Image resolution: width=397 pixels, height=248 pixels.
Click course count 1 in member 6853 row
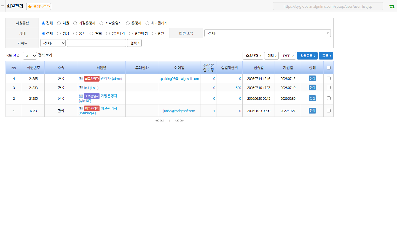point(214,111)
